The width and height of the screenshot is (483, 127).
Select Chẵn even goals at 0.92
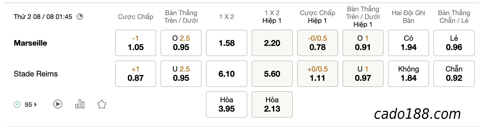click(x=454, y=74)
